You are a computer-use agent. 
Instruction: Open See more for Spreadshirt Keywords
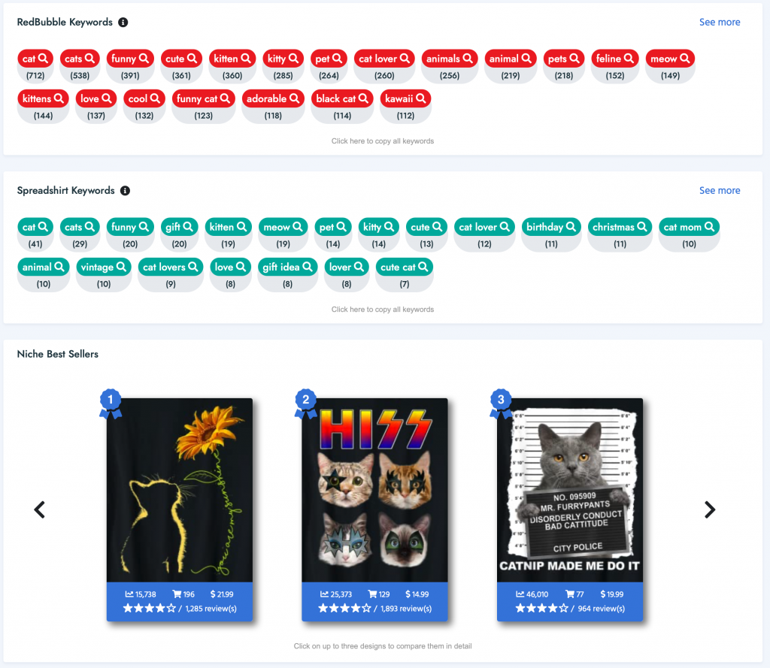coord(720,190)
